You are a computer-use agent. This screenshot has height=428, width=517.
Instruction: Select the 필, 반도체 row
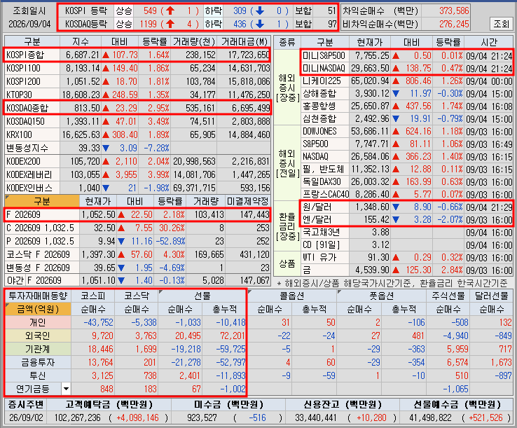[x=407, y=169]
